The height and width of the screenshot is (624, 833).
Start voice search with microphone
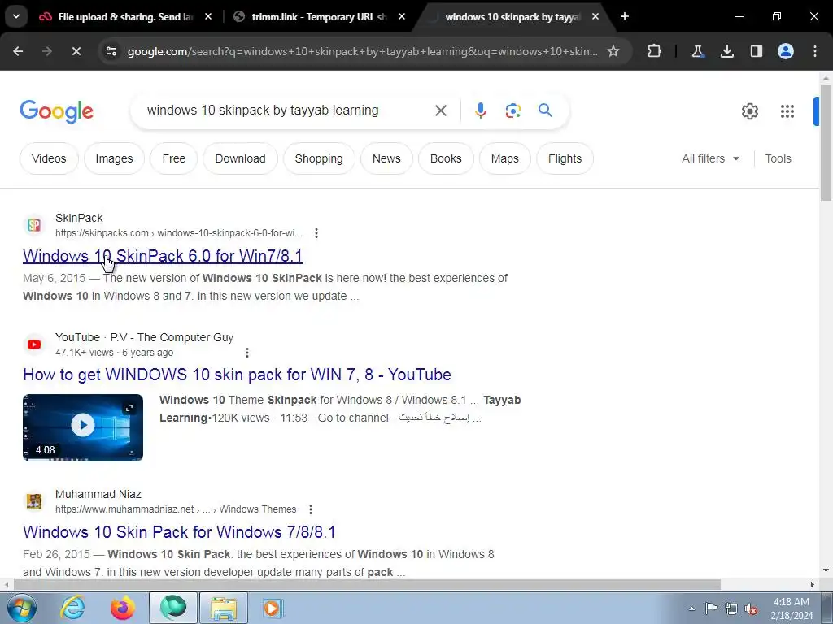(480, 110)
